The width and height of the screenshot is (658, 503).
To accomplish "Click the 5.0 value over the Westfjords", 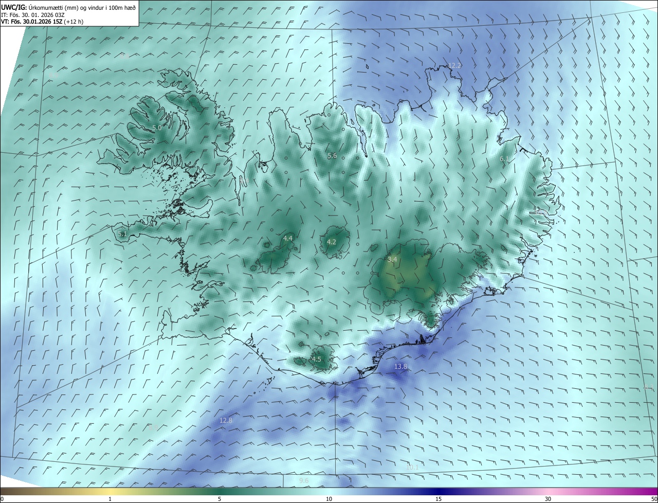I will coord(157,128).
